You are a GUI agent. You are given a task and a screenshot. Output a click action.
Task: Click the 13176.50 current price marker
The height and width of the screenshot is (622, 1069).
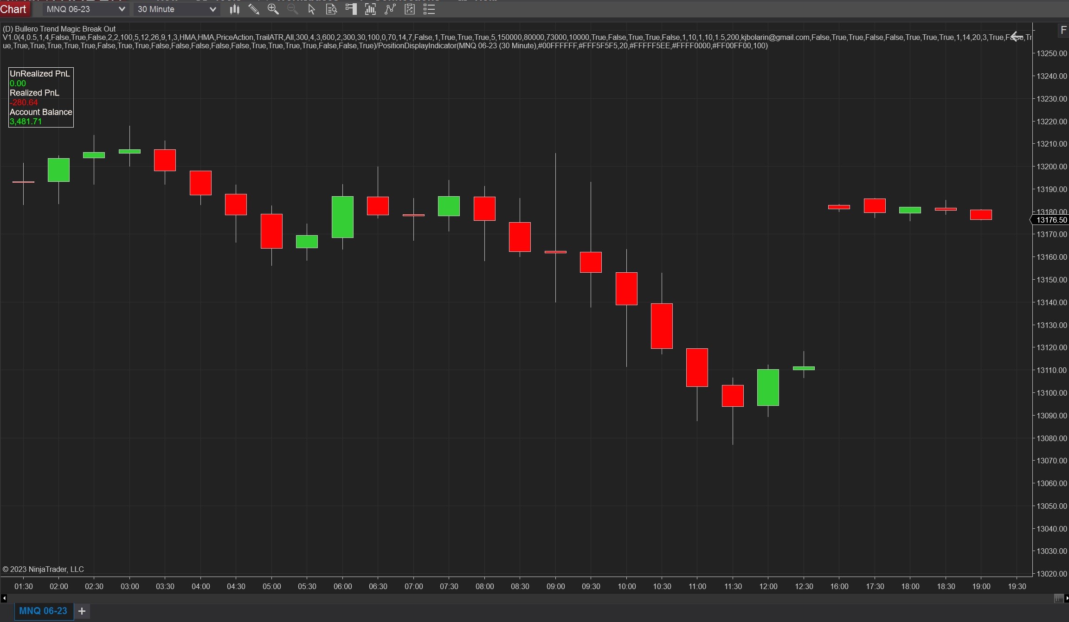pyautogui.click(x=1051, y=220)
